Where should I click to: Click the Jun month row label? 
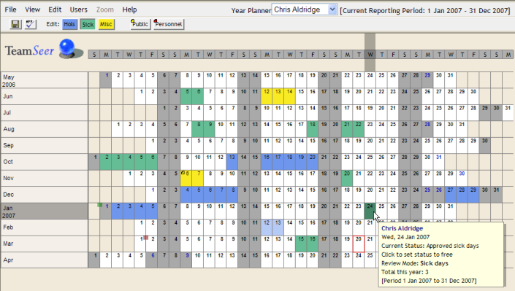45,96
